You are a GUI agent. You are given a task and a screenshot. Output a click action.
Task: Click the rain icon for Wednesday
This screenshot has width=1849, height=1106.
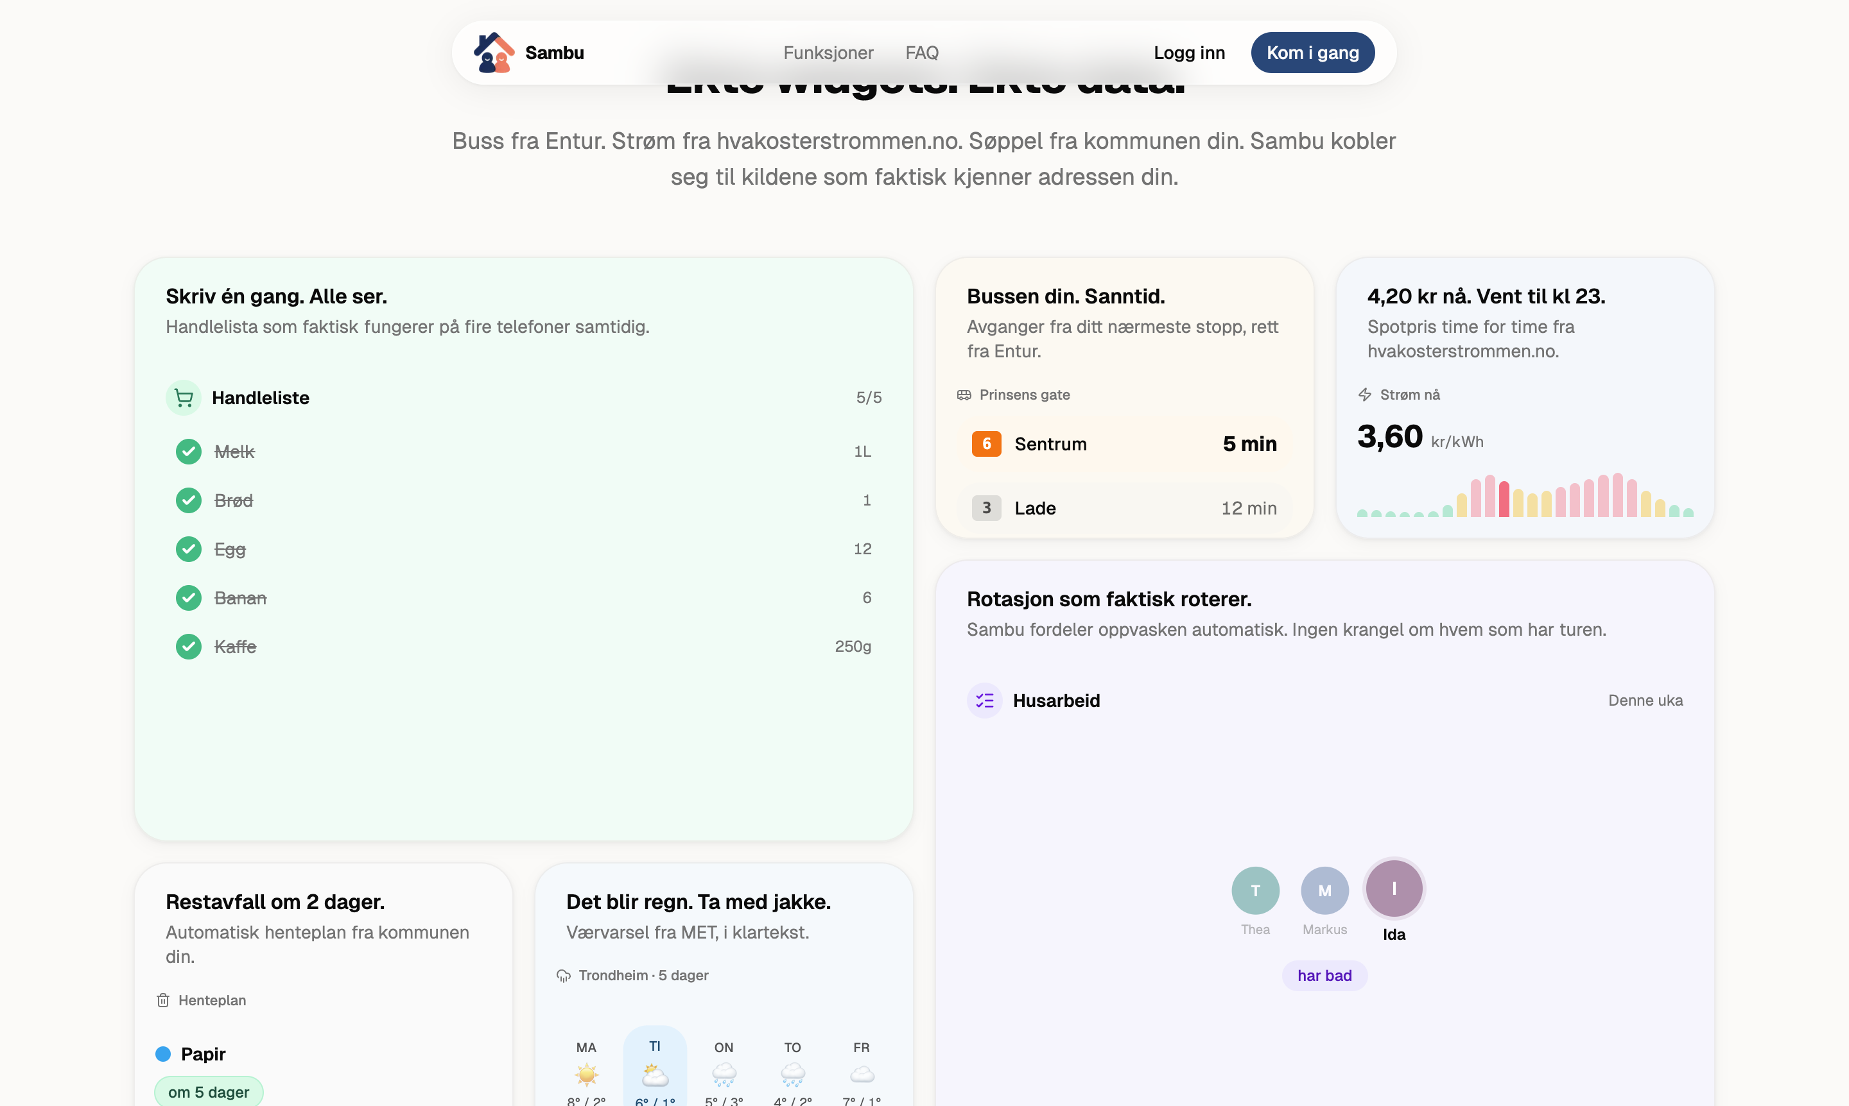pos(724,1075)
